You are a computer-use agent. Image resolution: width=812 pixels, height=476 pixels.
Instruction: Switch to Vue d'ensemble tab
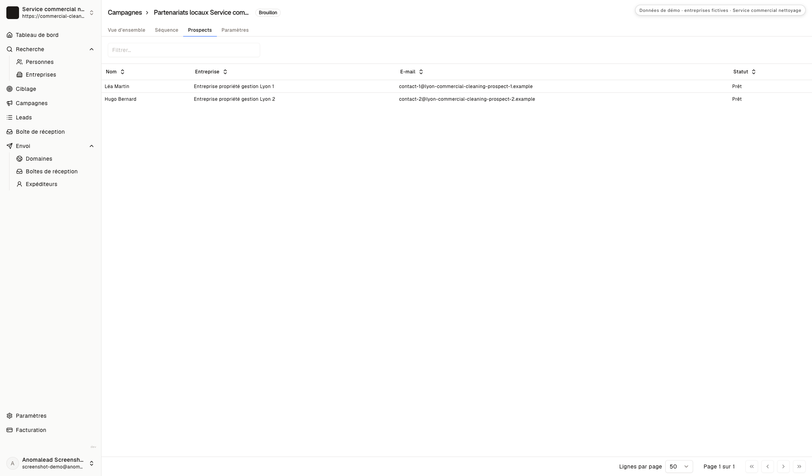pyautogui.click(x=126, y=30)
